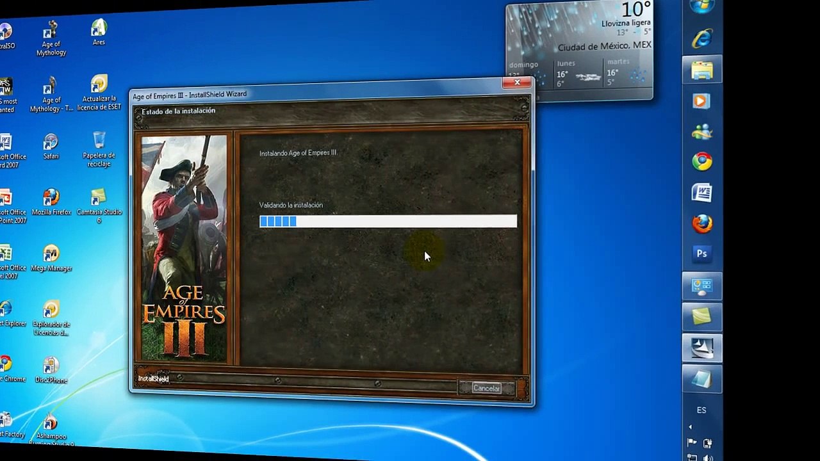Open the Safari desktop shortcut
Image resolution: width=820 pixels, height=461 pixels.
pyautogui.click(x=51, y=147)
